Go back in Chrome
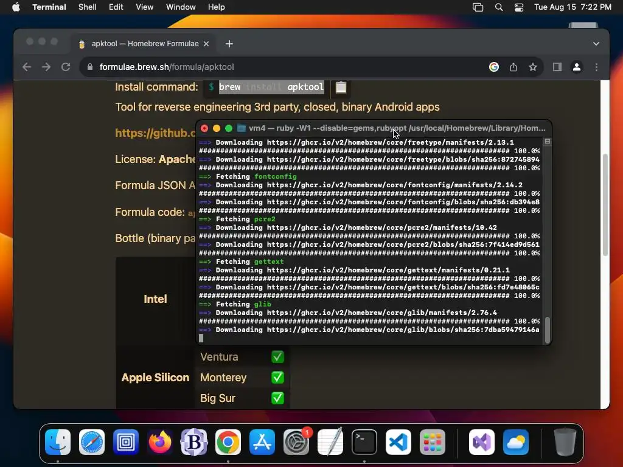Image resolution: width=623 pixels, height=467 pixels. click(27, 67)
